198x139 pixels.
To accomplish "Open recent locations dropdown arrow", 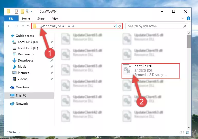I will pyautogui.click(x=23, y=26).
